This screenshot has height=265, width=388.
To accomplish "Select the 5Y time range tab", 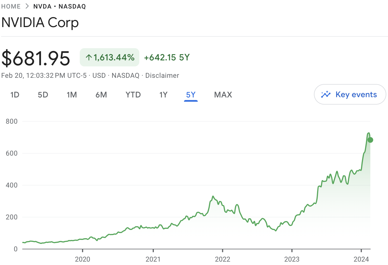I will click(x=191, y=95).
